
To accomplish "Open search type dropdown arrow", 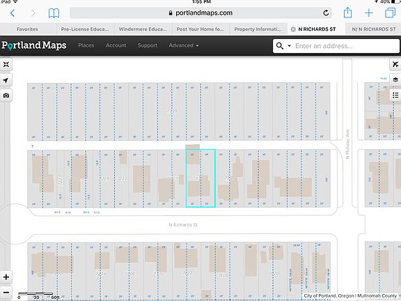I will pyautogui.click(x=289, y=46).
